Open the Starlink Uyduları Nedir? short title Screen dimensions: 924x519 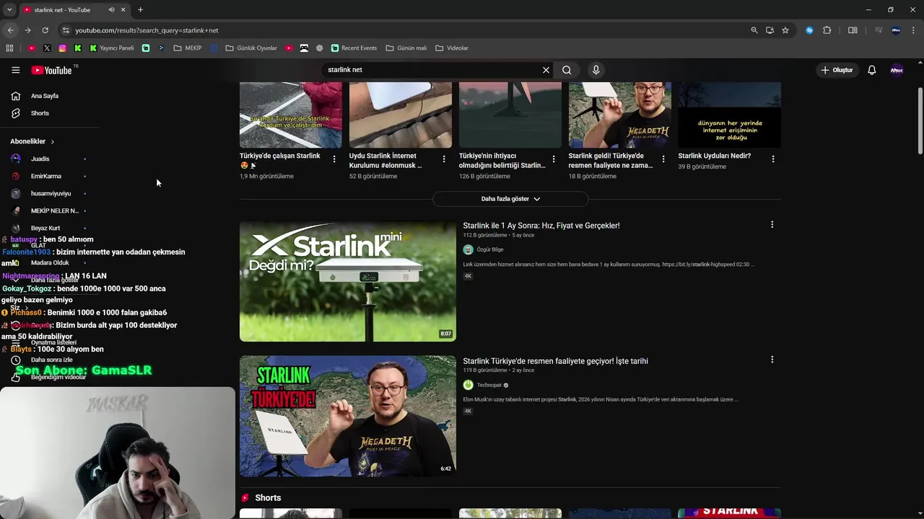(x=715, y=156)
